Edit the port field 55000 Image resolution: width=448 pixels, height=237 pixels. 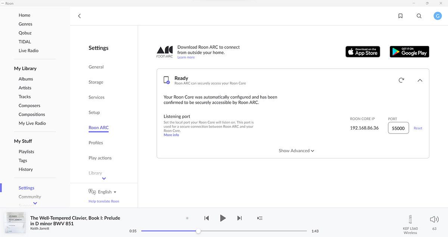pos(398,128)
